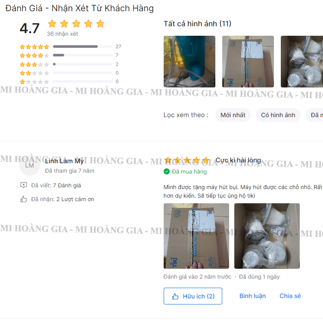Click the thanks received thumbs-up icon
323x323 pixels.
24,199
